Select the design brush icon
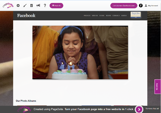This screenshot has height=113, width=161. click(x=25, y=6)
